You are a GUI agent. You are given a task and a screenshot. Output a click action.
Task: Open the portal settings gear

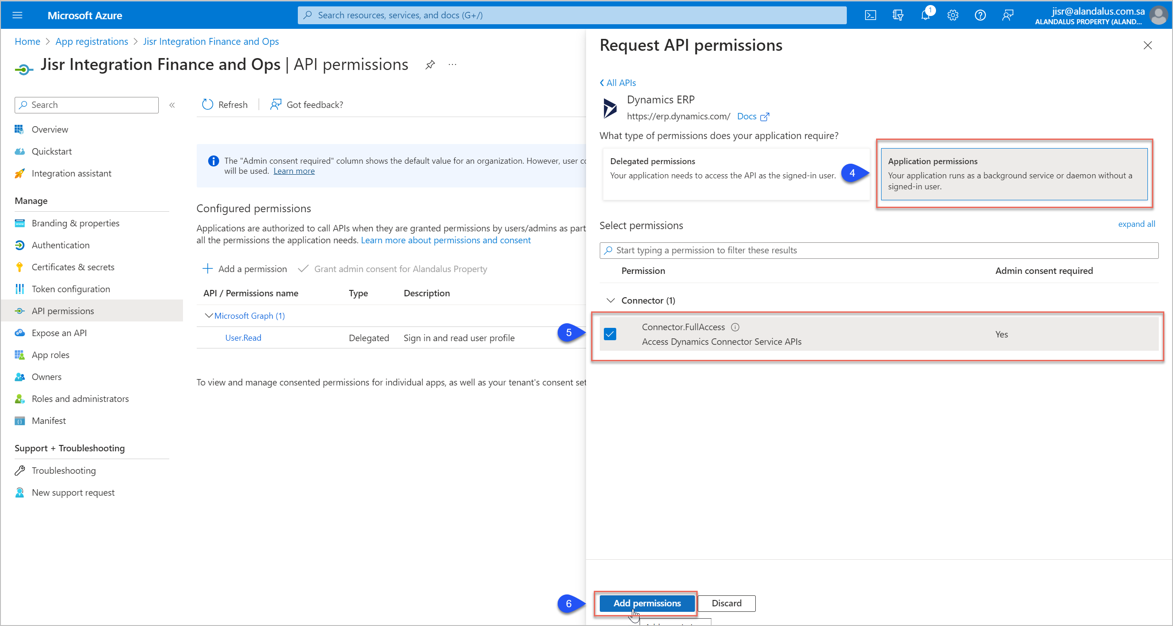[x=953, y=15]
